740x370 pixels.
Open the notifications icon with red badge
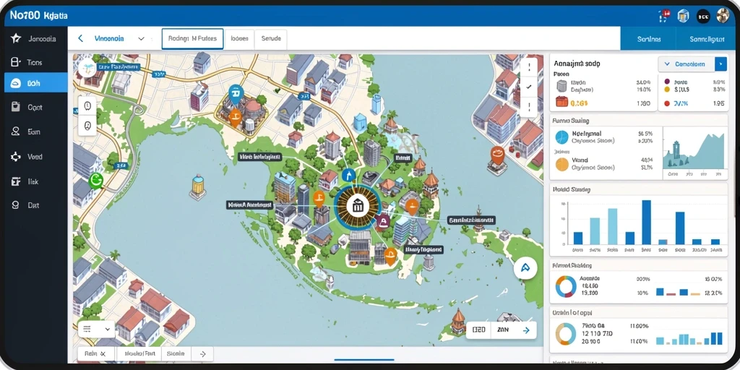(x=665, y=16)
